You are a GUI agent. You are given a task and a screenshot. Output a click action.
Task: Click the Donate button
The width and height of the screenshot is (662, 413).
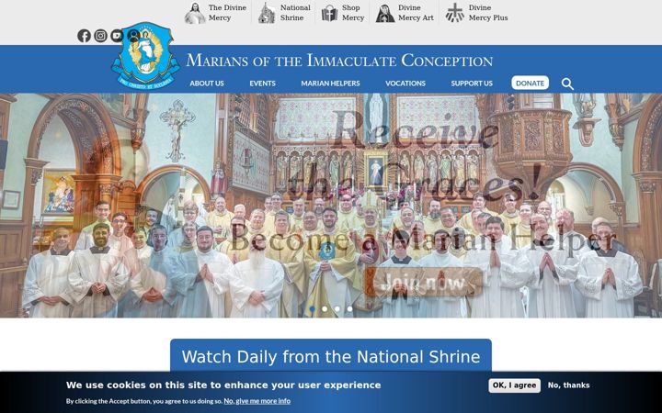point(530,83)
